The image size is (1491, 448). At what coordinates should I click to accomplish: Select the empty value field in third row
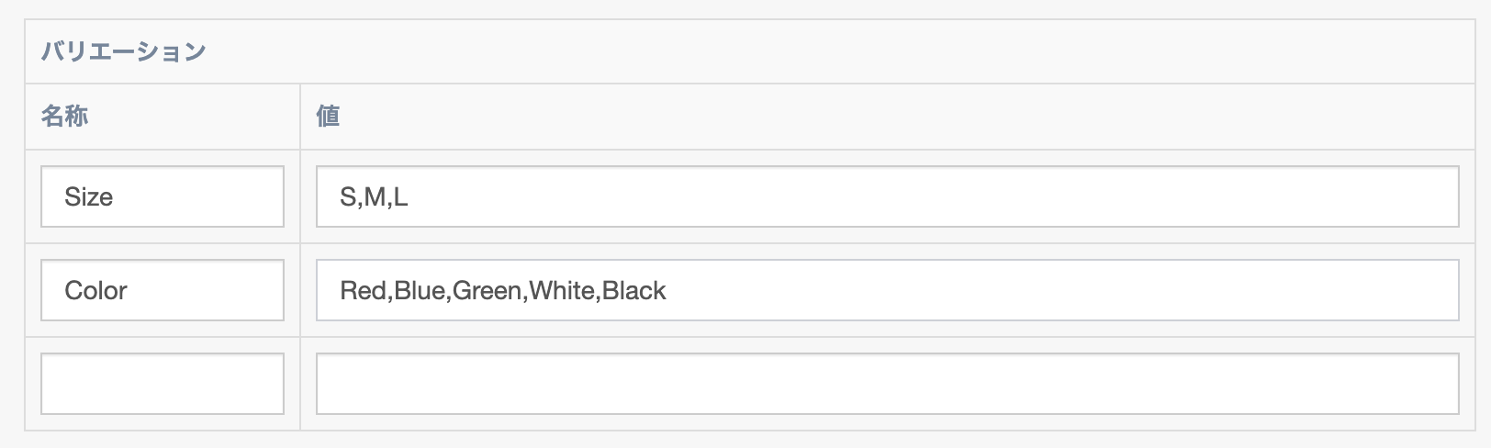point(887,384)
